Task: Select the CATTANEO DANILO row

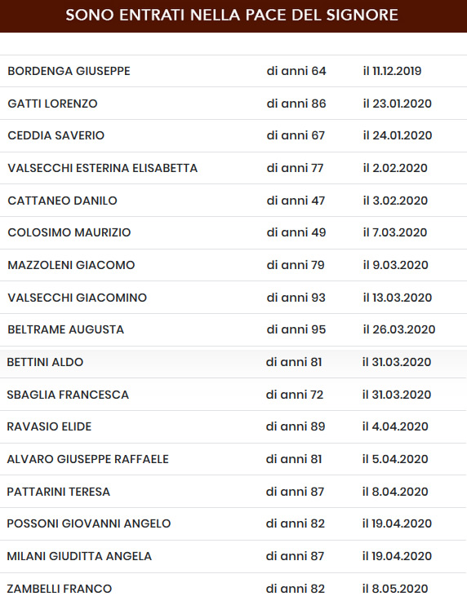Action: 233,201
